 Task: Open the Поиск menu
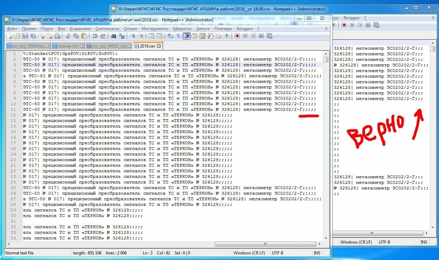point(47,29)
